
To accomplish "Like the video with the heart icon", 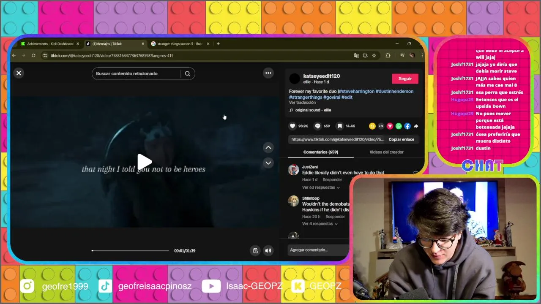I will [292, 126].
